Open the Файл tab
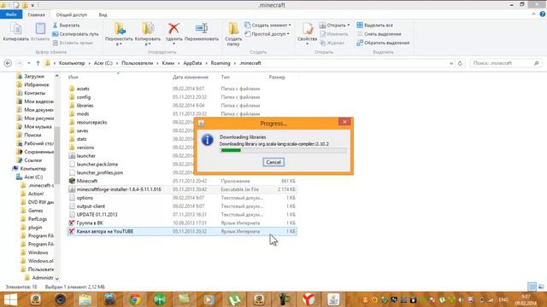 11,14
